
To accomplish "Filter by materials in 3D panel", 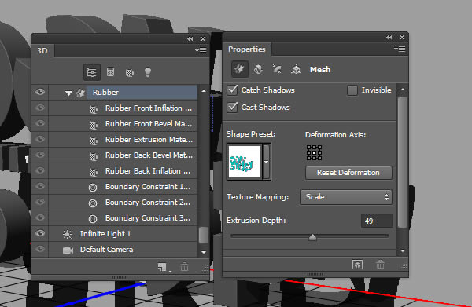I will coord(130,72).
